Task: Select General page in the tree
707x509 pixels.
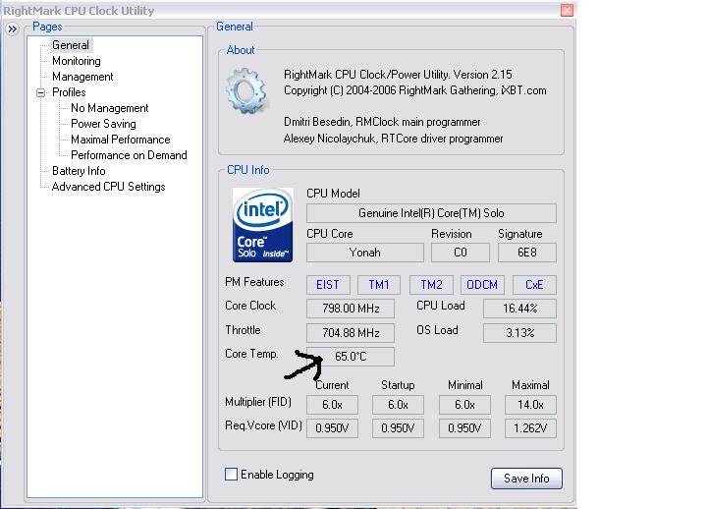Action: (x=71, y=45)
